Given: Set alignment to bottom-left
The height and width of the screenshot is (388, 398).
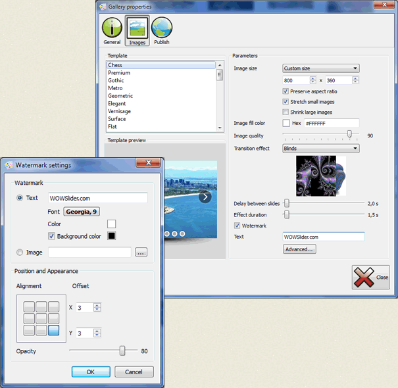Looking at the screenshot, I should (x=29, y=330).
